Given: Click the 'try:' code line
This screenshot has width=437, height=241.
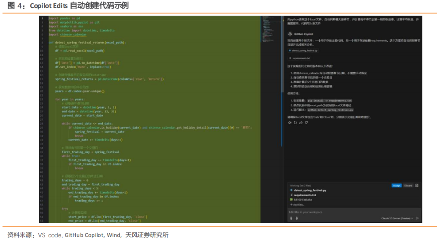Looking at the screenshot, I should (x=65, y=208).
